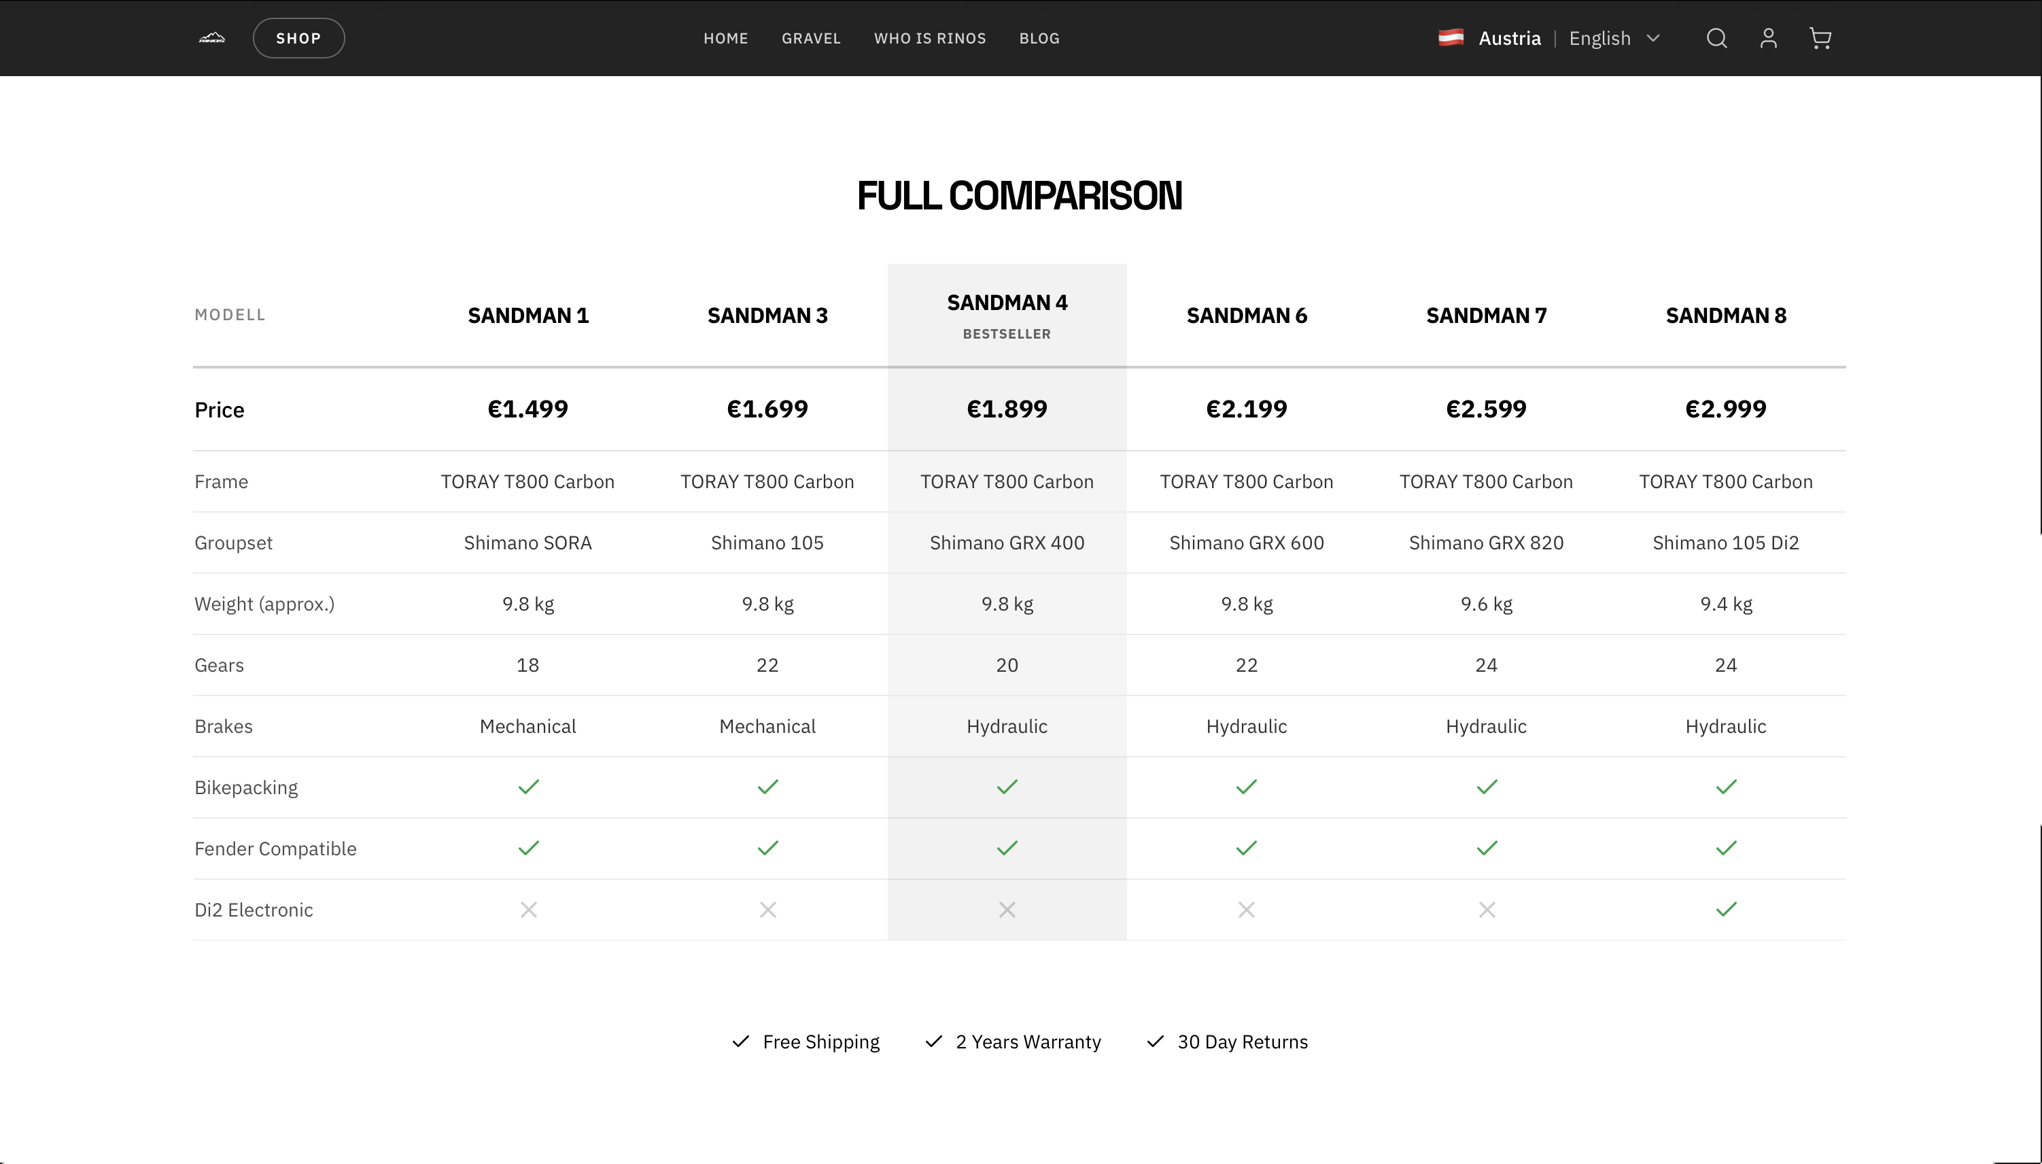Select Austria country text in header
This screenshot has height=1164, width=2042.
(1510, 38)
